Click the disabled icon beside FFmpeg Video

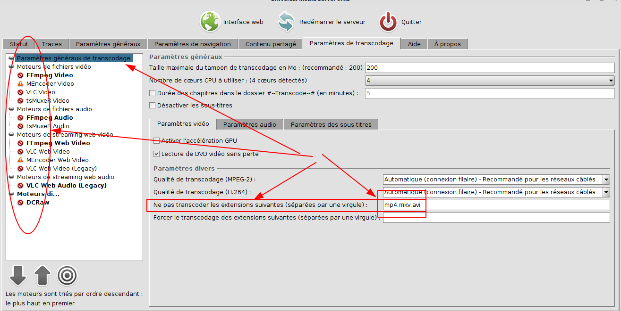click(x=20, y=75)
